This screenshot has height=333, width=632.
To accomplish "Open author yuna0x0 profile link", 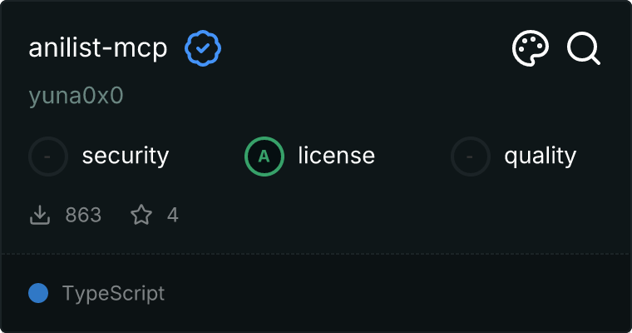I will pyautogui.click(x=76, y=96).
